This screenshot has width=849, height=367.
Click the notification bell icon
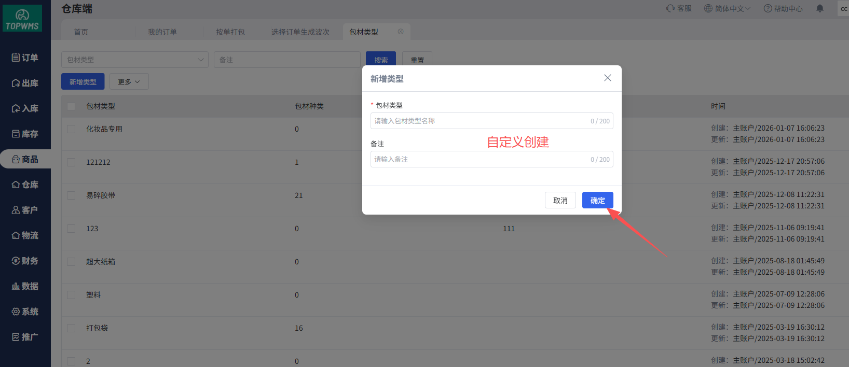[820, 8]
